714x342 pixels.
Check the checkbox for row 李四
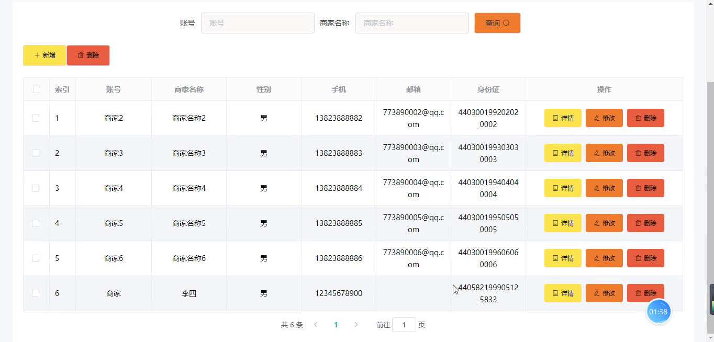[36, 293]
